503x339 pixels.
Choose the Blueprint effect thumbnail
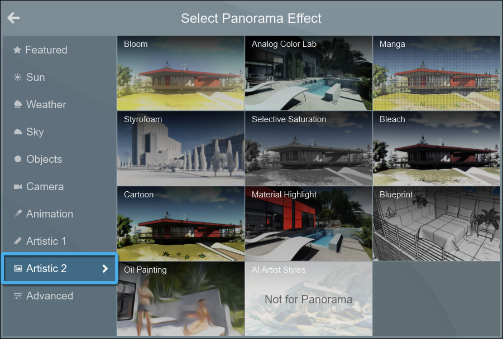436,224
